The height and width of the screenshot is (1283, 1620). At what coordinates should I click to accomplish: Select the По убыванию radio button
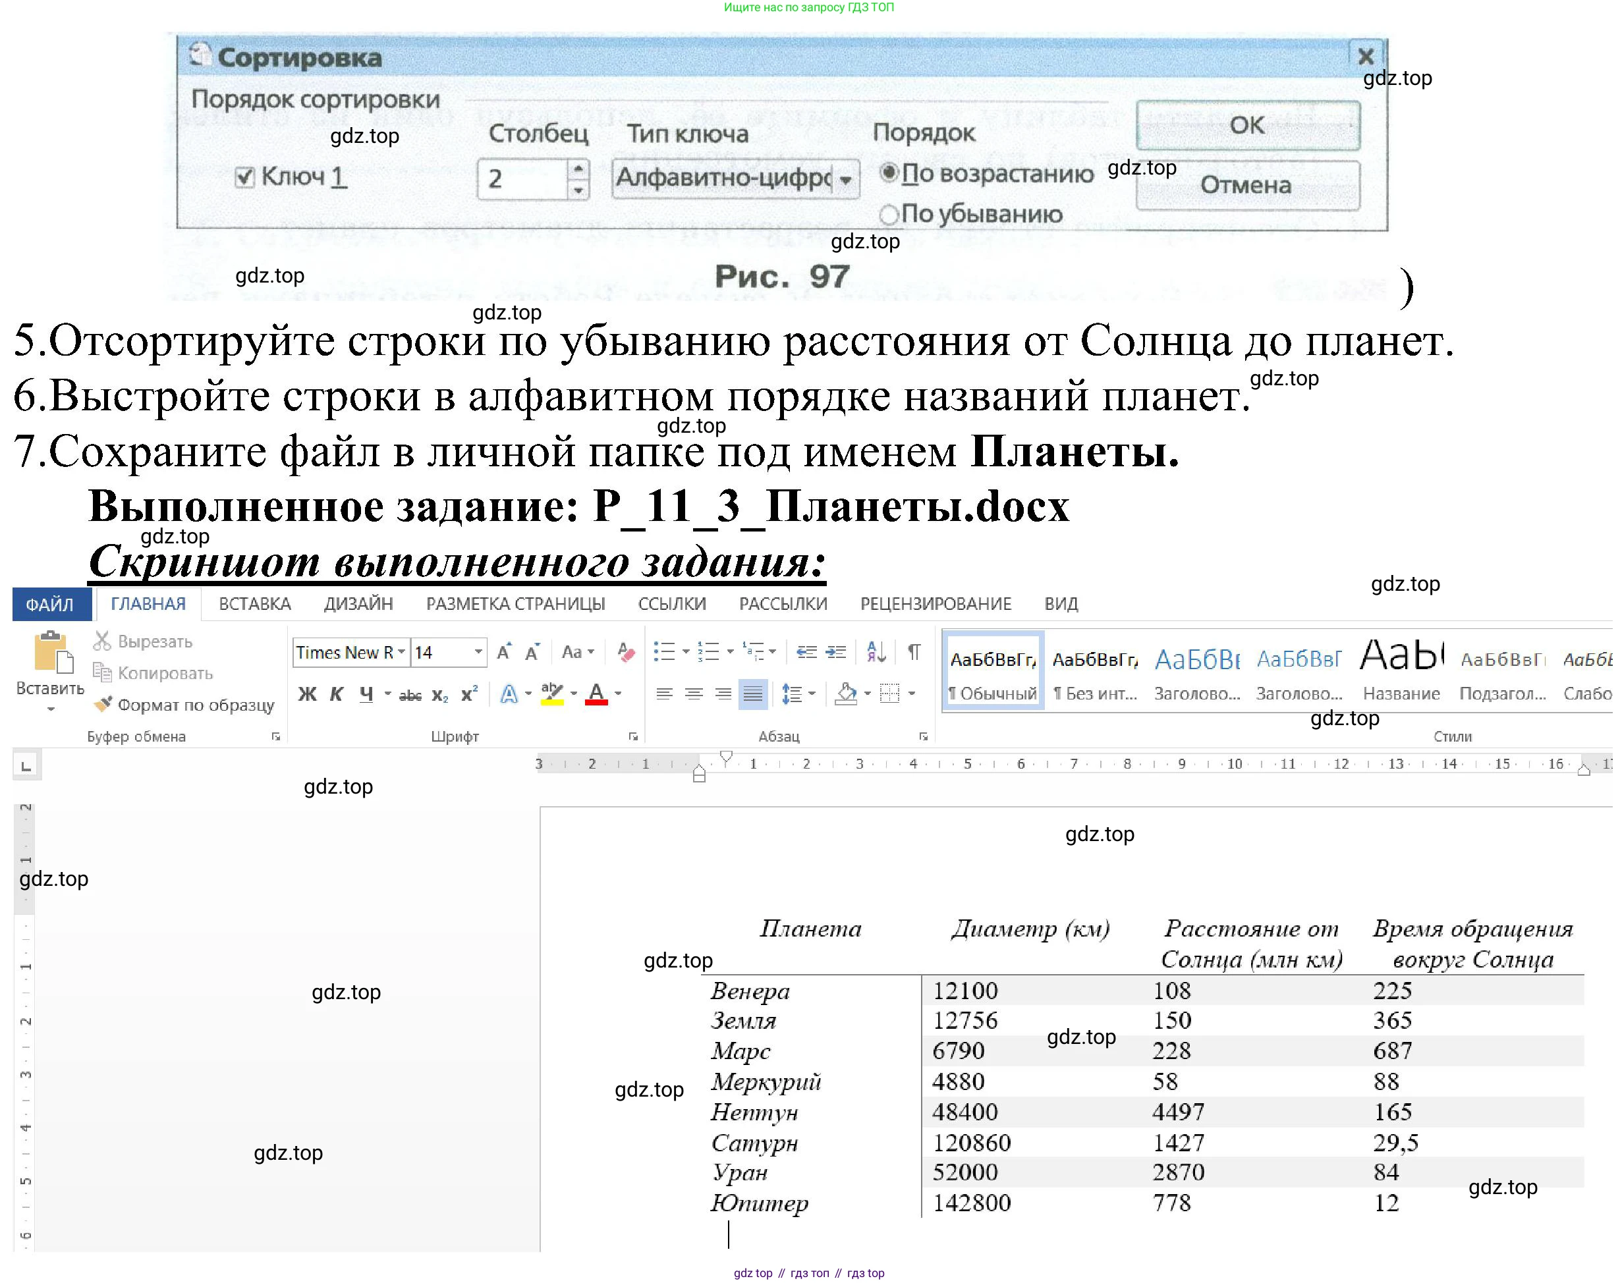point(889,215)
